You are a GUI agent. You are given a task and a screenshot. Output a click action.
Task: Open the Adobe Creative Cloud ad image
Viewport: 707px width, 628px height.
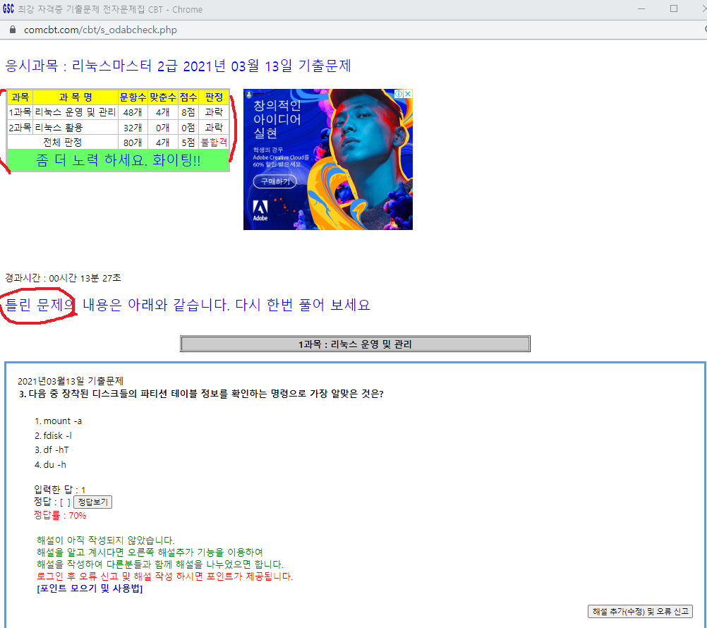tap(328, 159)
